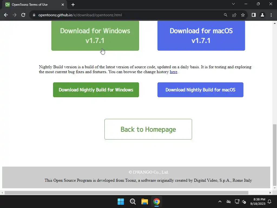Click the scroll up arrow
277x208 pixels.
coord(275,23)
